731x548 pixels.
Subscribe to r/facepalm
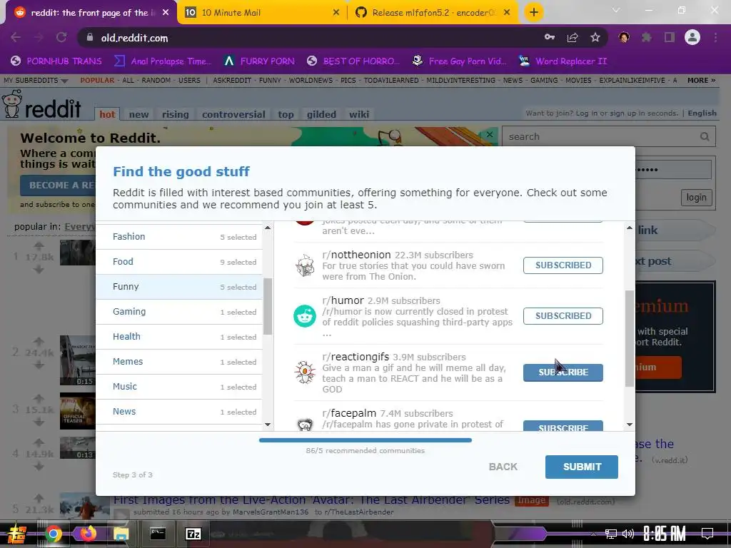click(563, 426)
